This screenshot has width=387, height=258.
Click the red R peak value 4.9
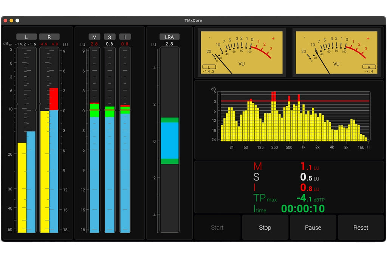click(55, 44)
